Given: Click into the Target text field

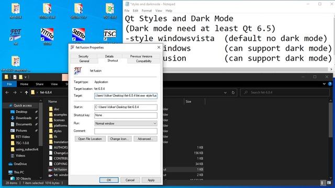Looking at the screenshot, I should (126, 96).
